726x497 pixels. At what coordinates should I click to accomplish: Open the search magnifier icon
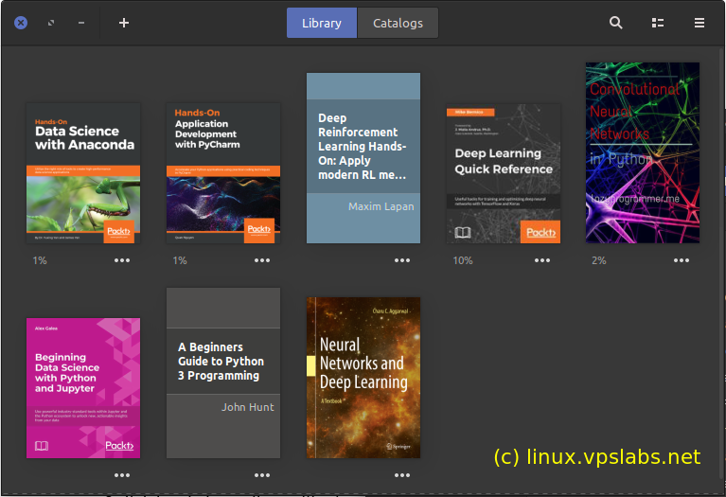[x=615, y=23]
